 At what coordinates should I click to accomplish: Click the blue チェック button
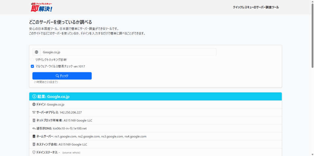(x=62, y=76)
